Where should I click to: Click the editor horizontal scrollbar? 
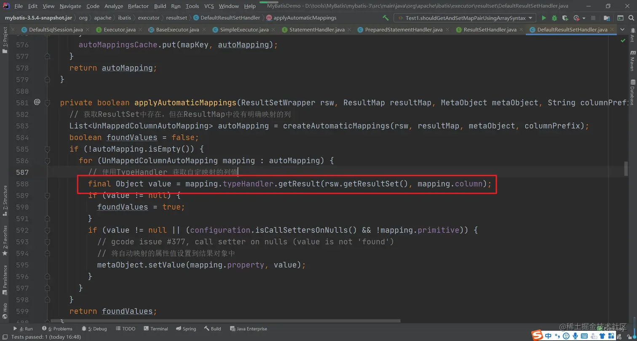[225, 321]
